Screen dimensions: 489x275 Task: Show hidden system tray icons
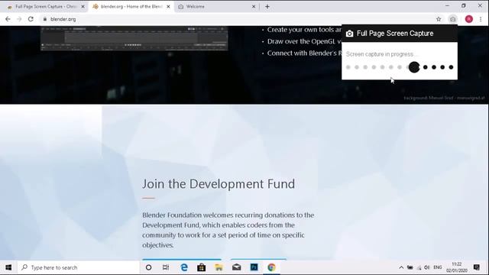click(401, 267)
